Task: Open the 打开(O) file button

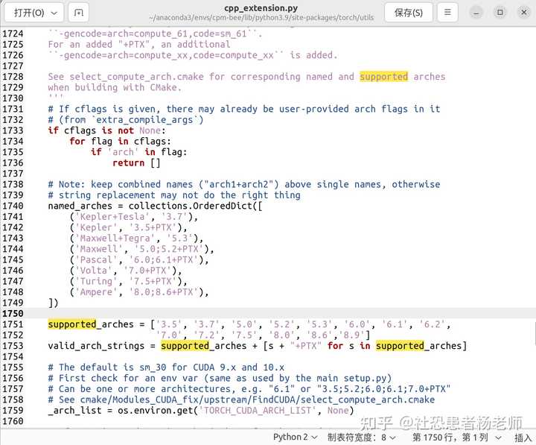Action: click(29, 13)
